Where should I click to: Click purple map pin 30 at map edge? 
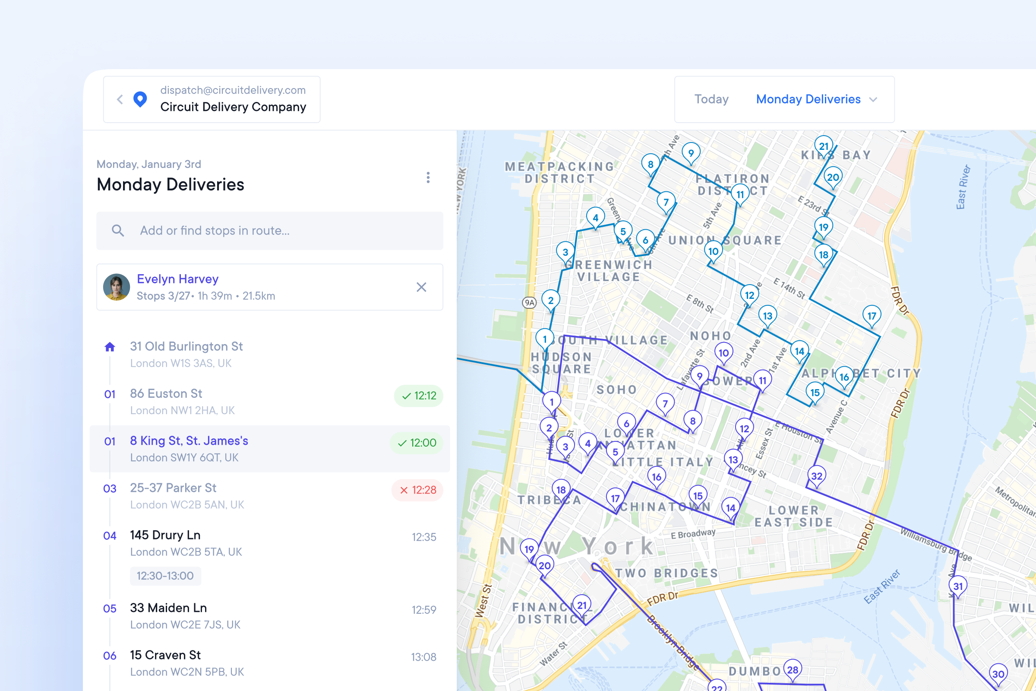[998, 674]
